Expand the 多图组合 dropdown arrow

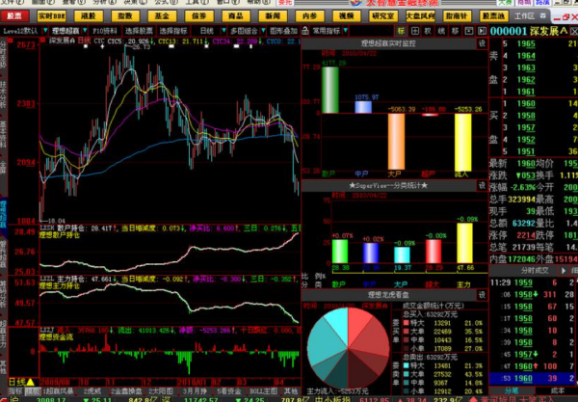click(263, 31)
